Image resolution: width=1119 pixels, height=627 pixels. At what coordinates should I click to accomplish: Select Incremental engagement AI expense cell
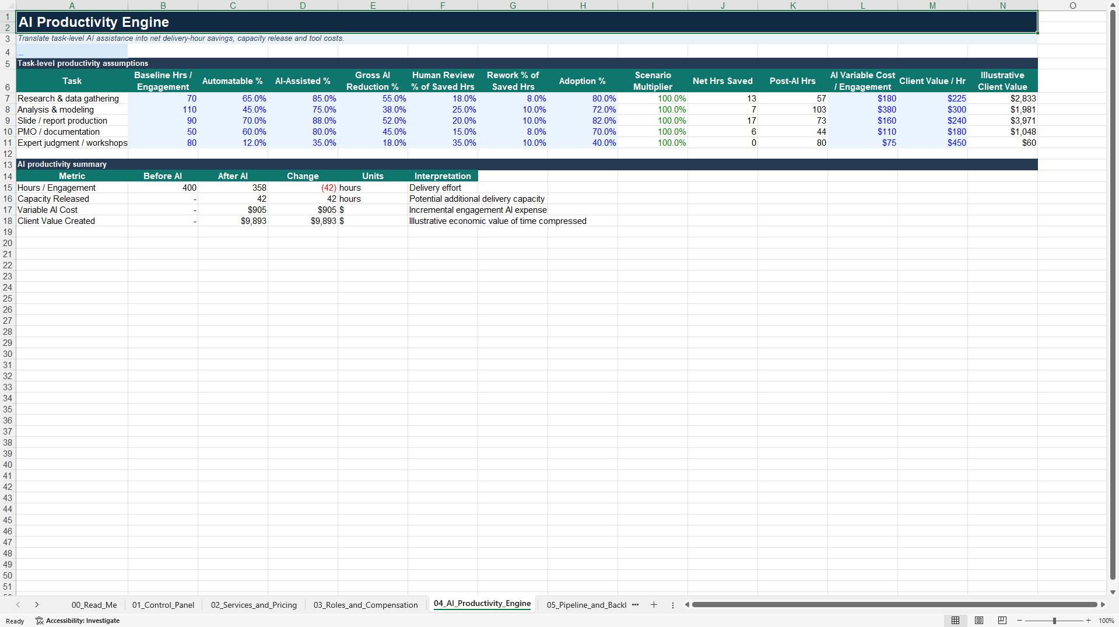(478, 210)
